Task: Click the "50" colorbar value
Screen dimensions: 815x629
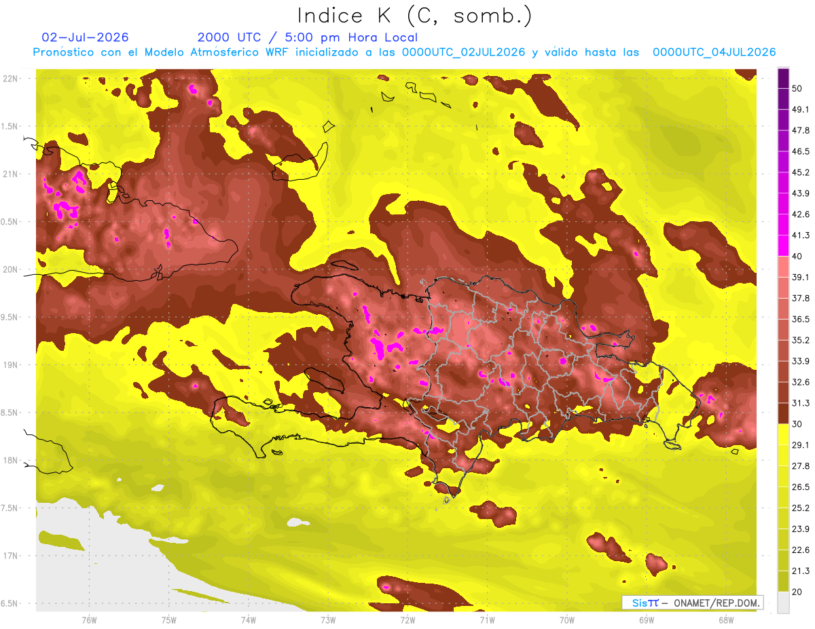Action: [797, 88]
